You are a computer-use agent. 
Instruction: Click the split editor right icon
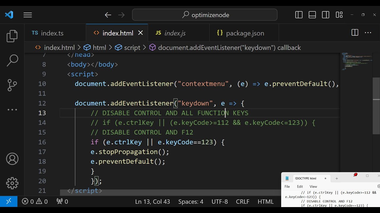pos(355,33)
